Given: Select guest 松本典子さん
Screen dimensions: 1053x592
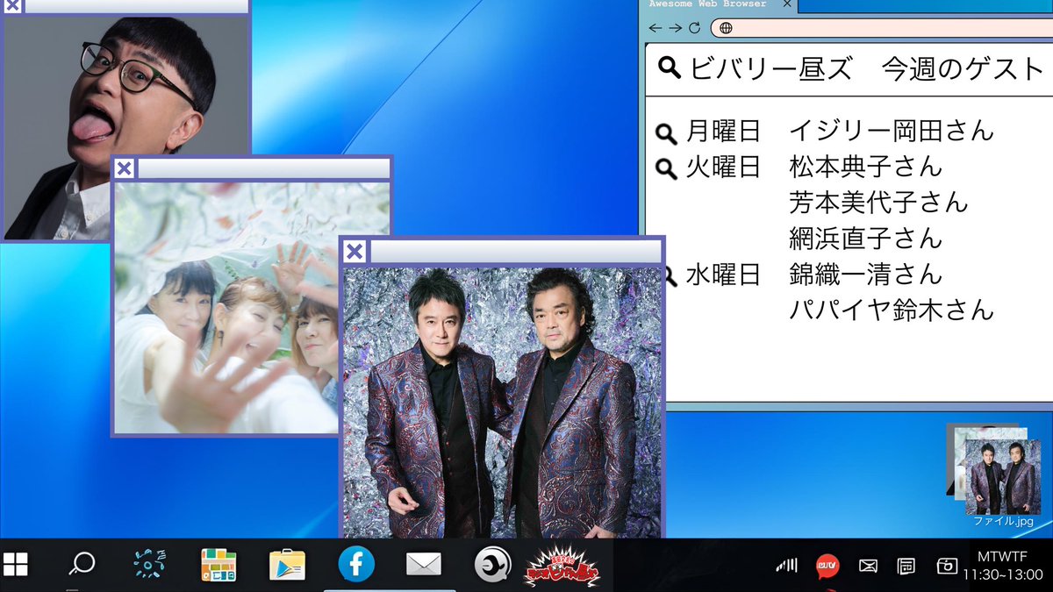Looking at the screenshot, I should tap(865, 167).
